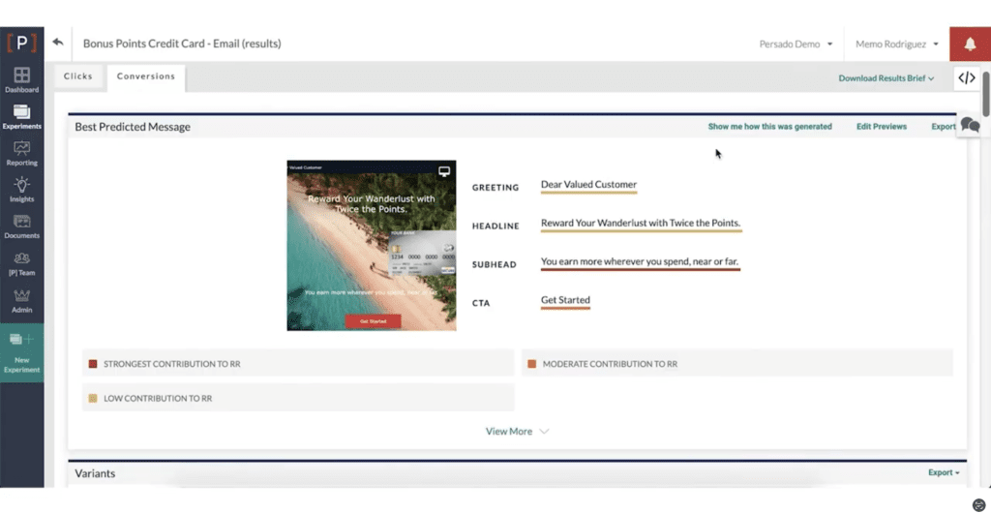
Task: Open the notifications bell
Action: (x=970, y=45)
